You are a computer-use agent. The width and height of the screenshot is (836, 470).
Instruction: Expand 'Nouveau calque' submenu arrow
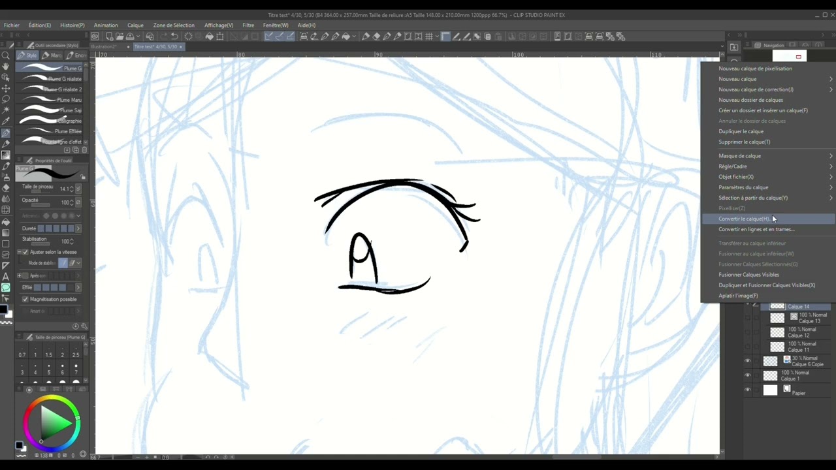click(831, 79)
